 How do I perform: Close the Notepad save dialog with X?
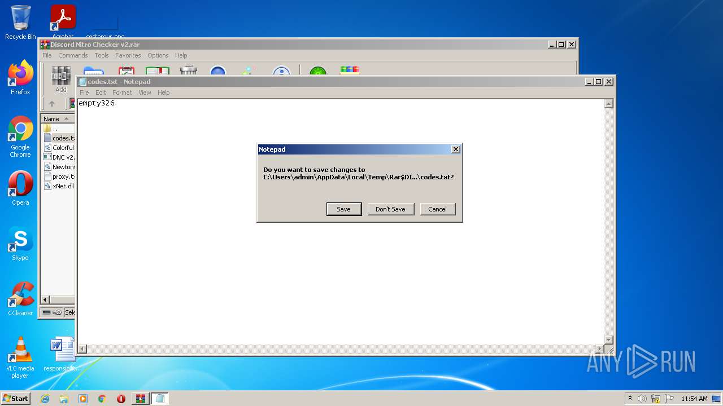pos(456,149)
